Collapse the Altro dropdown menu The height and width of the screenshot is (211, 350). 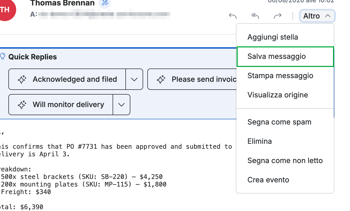click(x=317, y=16)
